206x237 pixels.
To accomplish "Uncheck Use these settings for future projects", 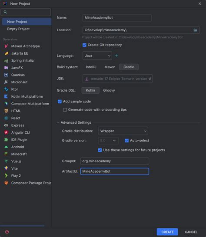I will coord(100,150).
